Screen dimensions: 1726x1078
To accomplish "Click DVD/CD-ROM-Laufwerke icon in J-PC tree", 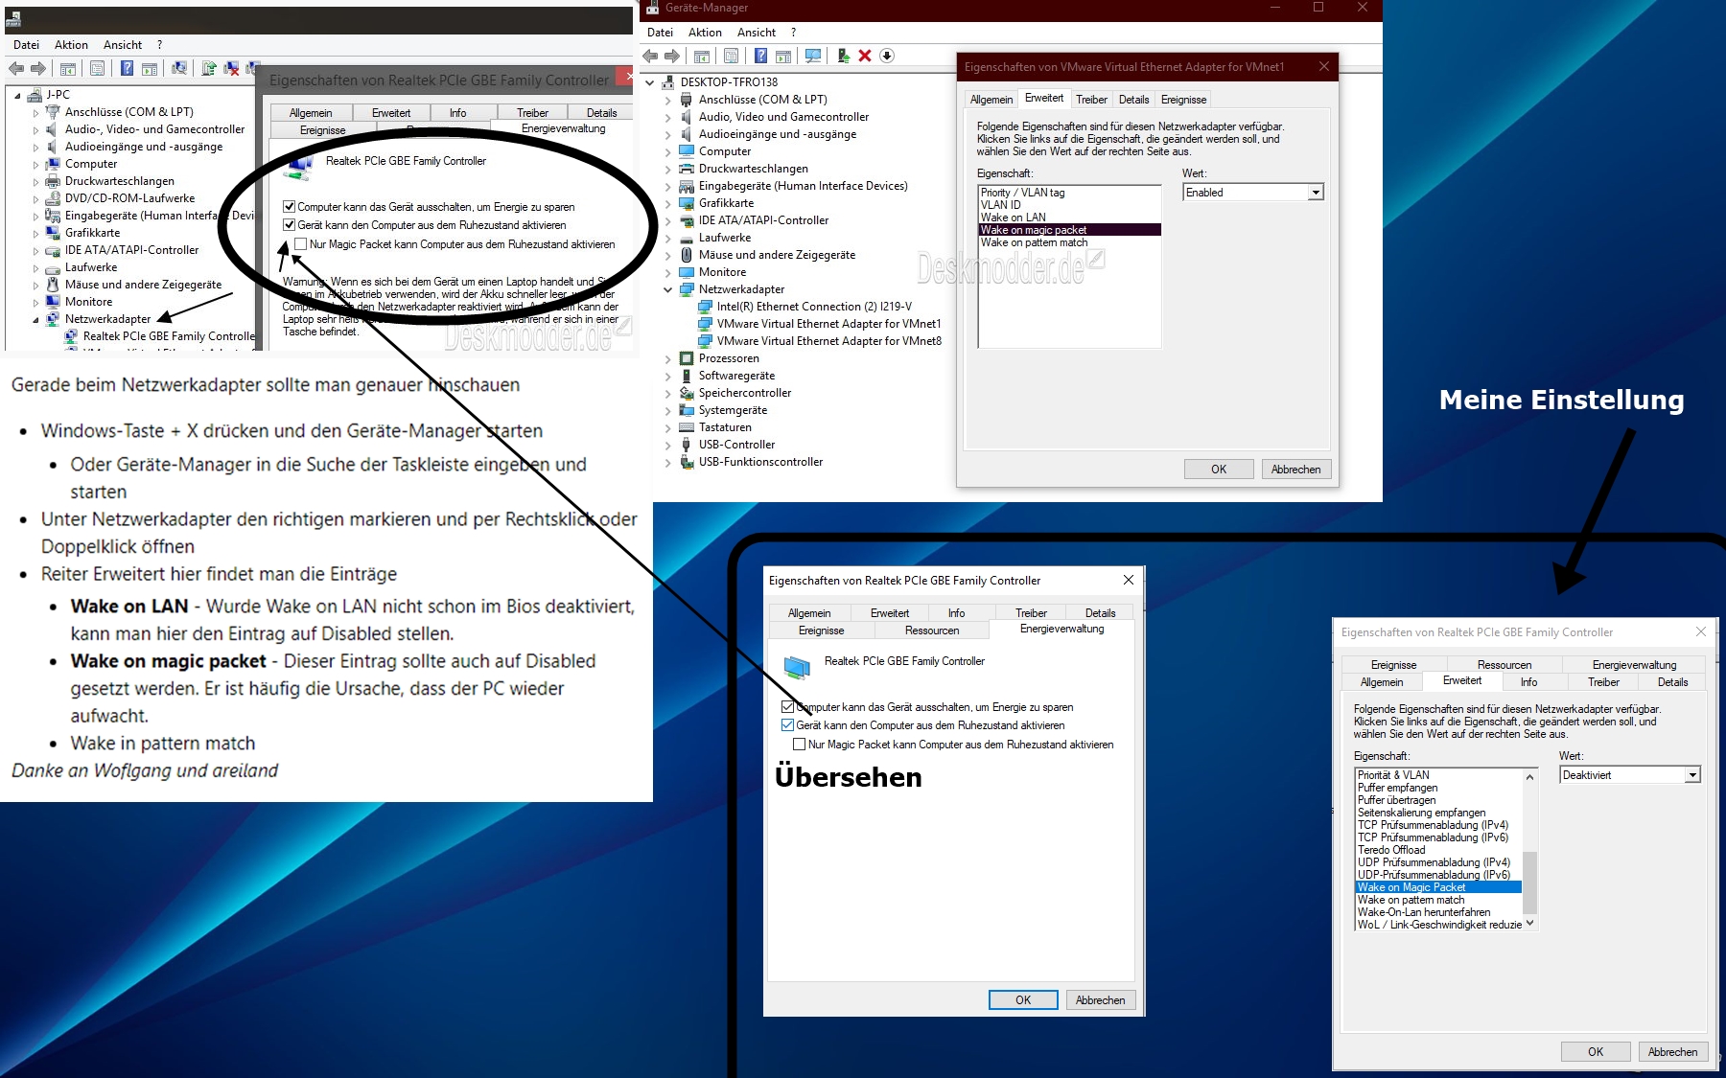I will (x=53, y=198).
